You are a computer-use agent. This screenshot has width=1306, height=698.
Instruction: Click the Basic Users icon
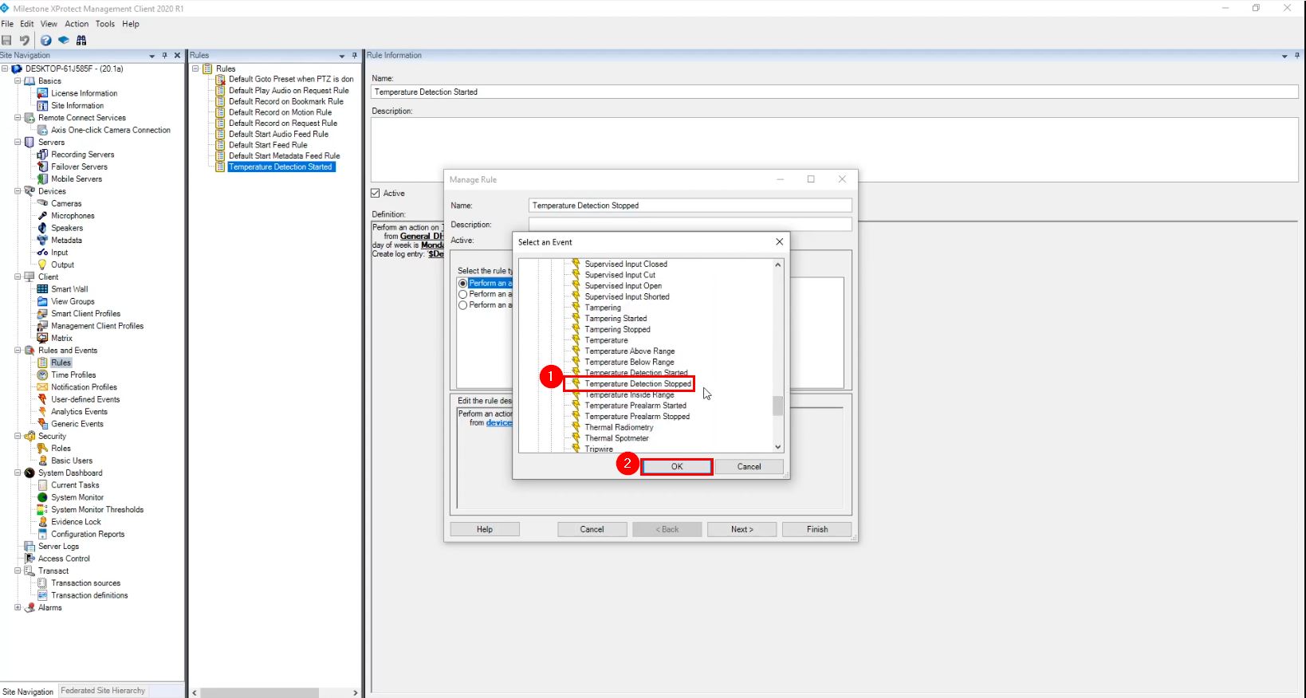coord(43,461)
